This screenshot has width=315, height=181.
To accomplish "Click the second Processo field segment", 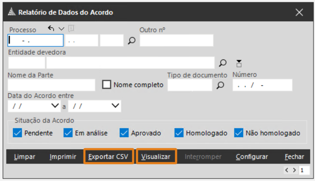I will tap(82, 41).
